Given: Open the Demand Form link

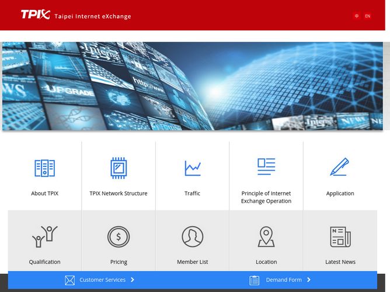Looking at the screenshot, I should [284, 280].
